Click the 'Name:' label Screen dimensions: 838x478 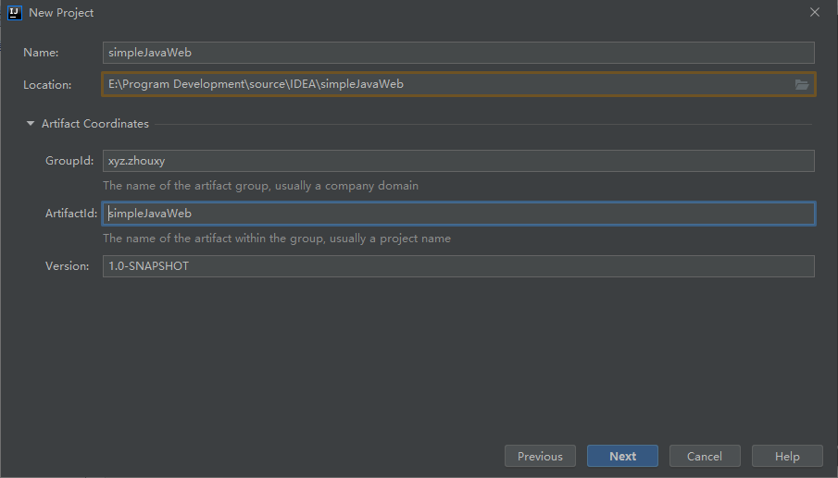(x=41, y=53)
